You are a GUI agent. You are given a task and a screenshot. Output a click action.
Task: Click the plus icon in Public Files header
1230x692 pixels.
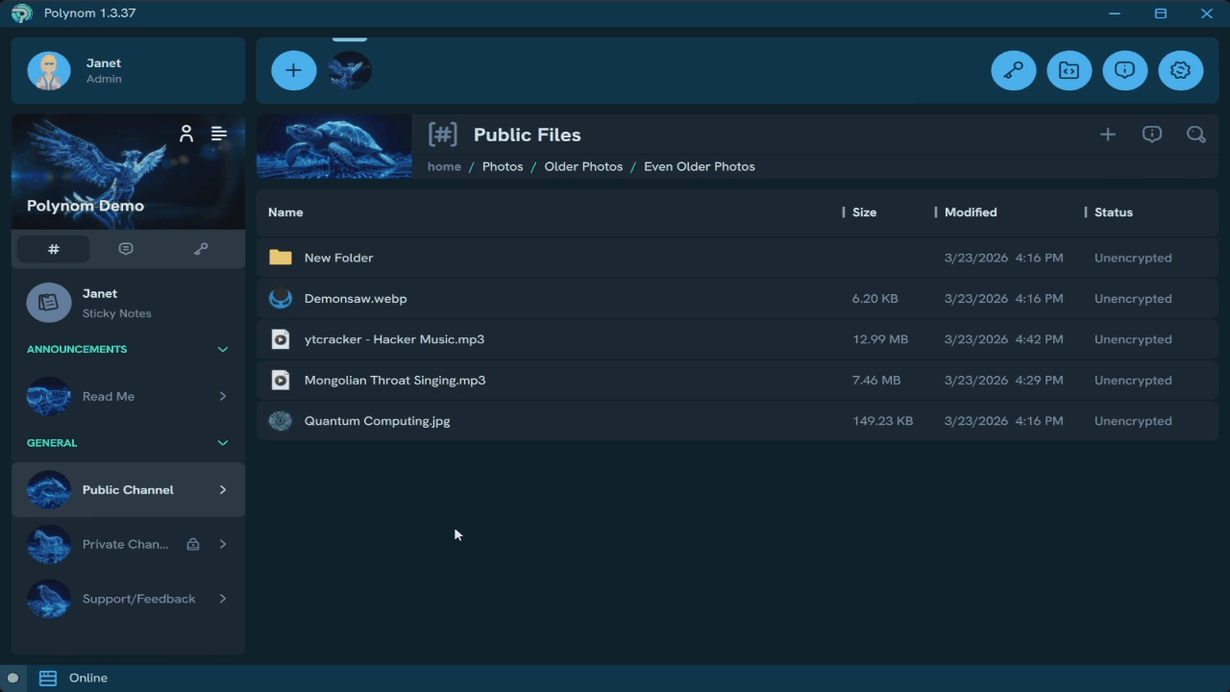tap(1108, 135)
